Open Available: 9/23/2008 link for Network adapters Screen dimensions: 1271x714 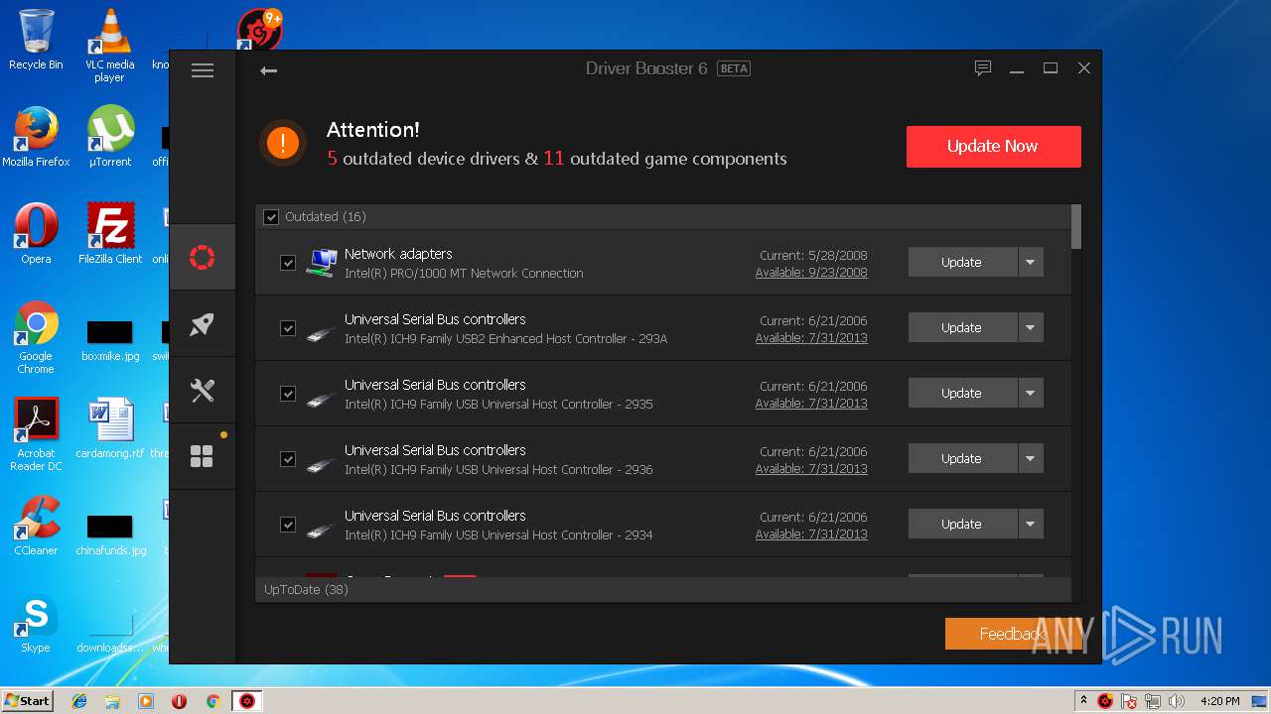tap(811, 273)
